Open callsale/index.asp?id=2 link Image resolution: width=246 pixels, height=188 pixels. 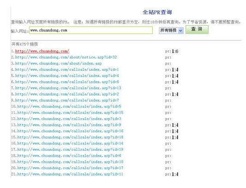pos(67,94)
